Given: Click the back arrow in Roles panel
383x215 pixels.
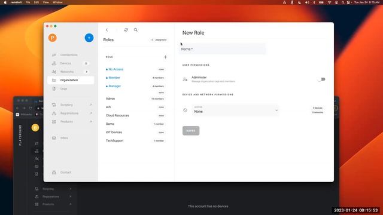Looking at the screenshot, I should (x=107, y=30).
